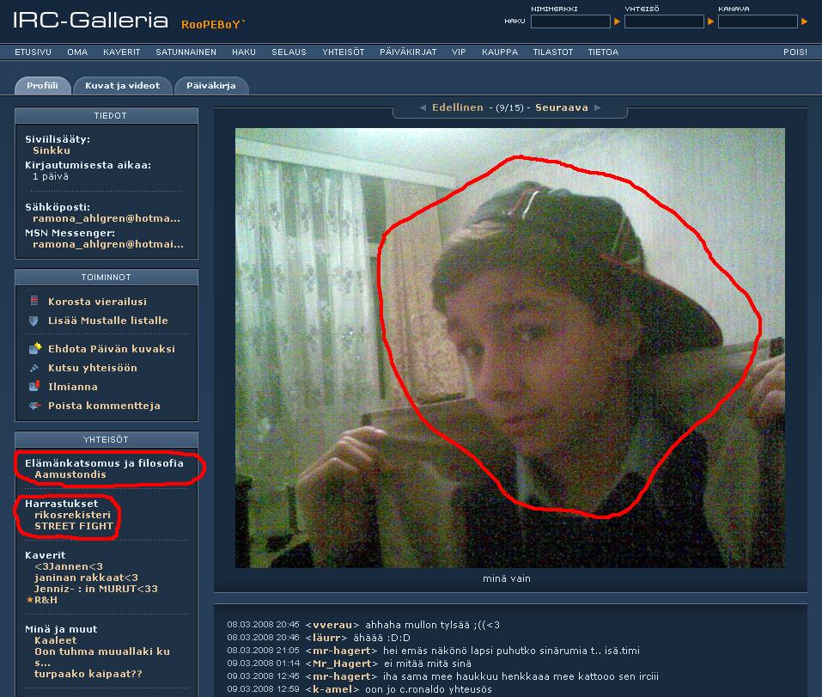Click the Sinkku status value
Screen dimensions: 822x697
click(52, 150)
